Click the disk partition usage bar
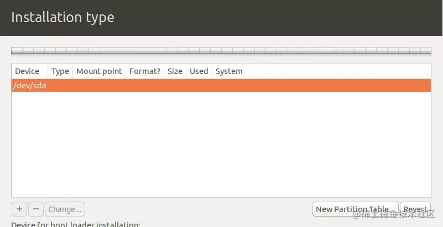The height and width of the screenshot is (227, 443). [221, 51]
